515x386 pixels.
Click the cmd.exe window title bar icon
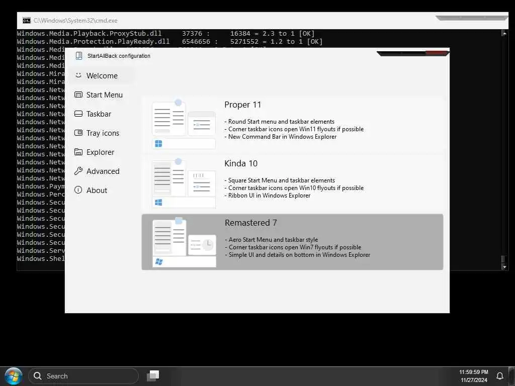pyautogui.click(x=27, y=20)
